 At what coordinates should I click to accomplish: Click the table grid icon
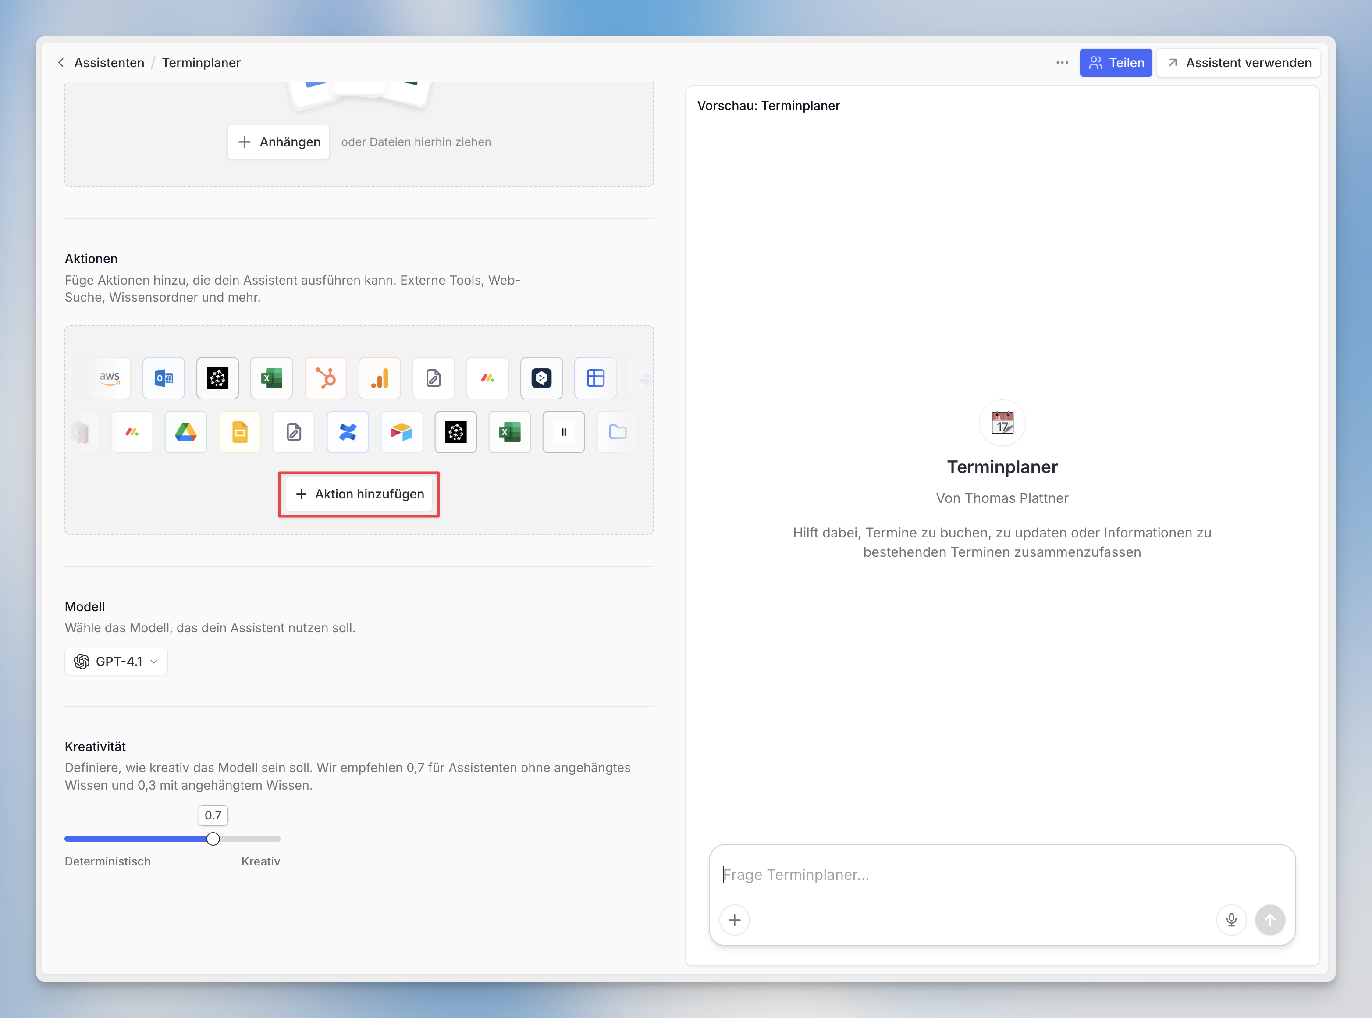coord(595,378)
